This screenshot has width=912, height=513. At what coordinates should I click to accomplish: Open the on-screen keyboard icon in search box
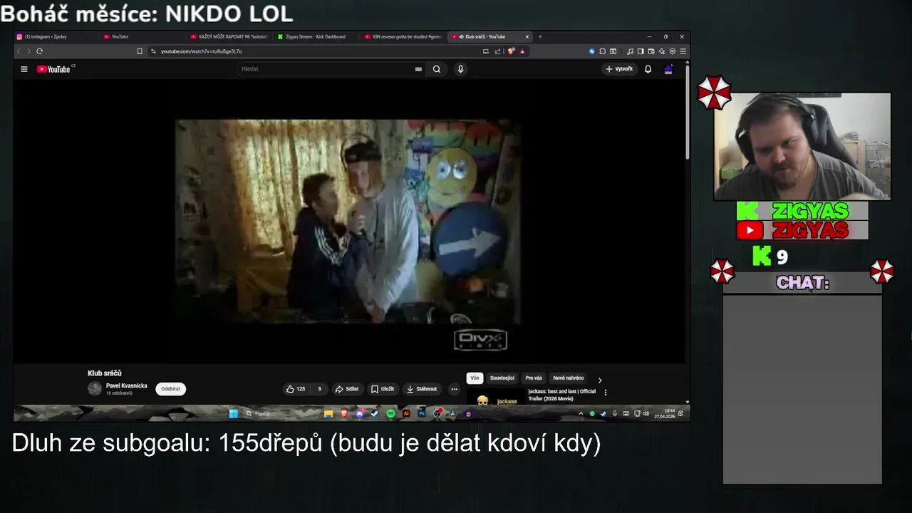click(418, 69)
